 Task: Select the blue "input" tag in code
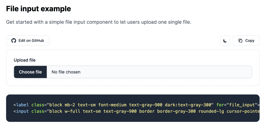22,111
